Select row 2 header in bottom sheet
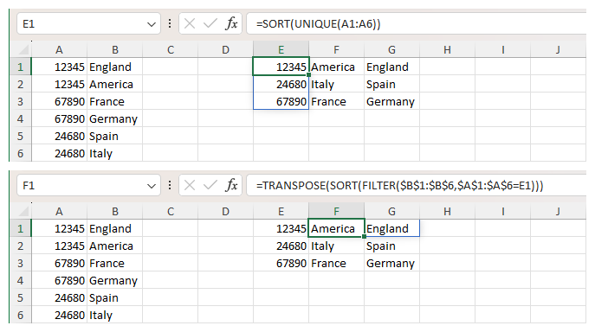The image size is (595, 332). click(x=20, y=246)
